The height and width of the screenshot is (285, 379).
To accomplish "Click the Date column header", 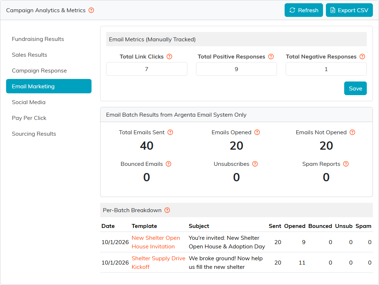I will (x=108, y=226).
